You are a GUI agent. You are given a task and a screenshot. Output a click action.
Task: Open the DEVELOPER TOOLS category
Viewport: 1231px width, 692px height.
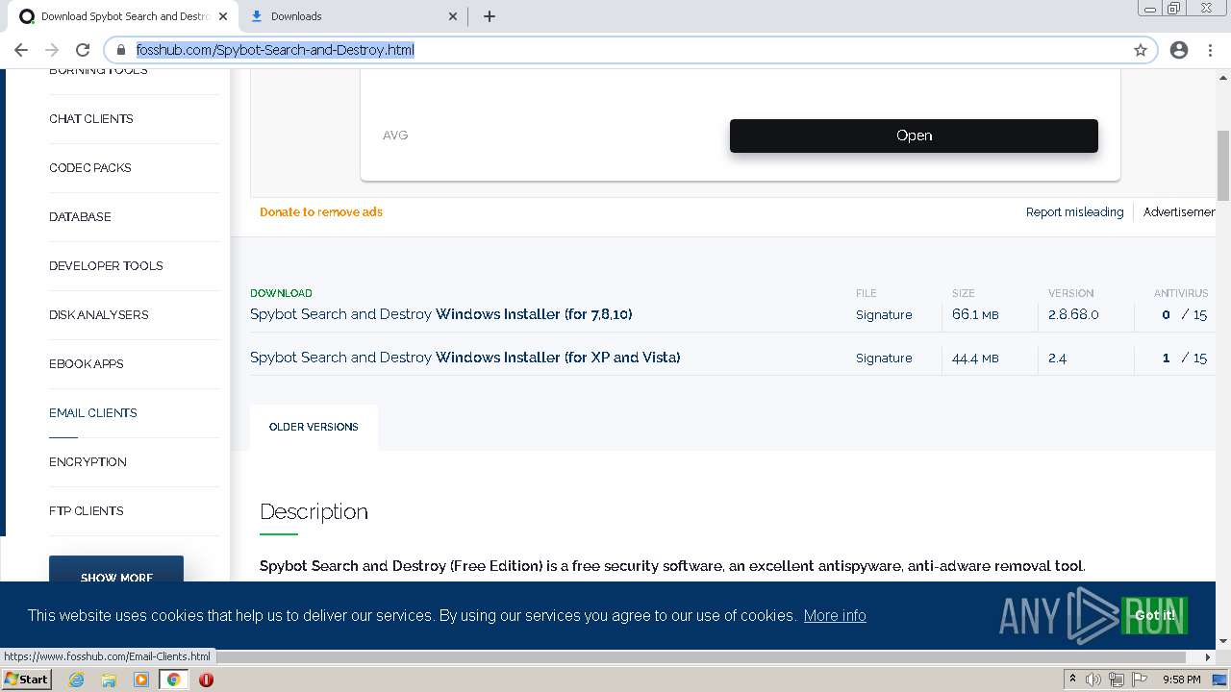coord(106,266)
